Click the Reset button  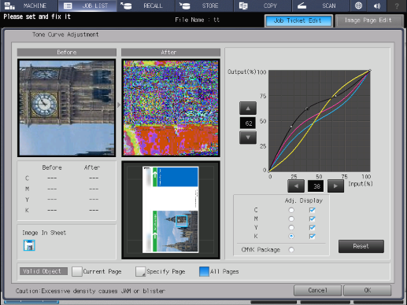click(x=361, y=246)
